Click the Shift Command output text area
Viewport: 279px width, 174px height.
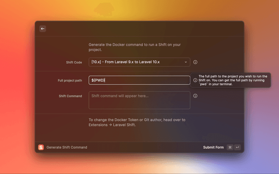pyautogui.click(x=139, y=100)
